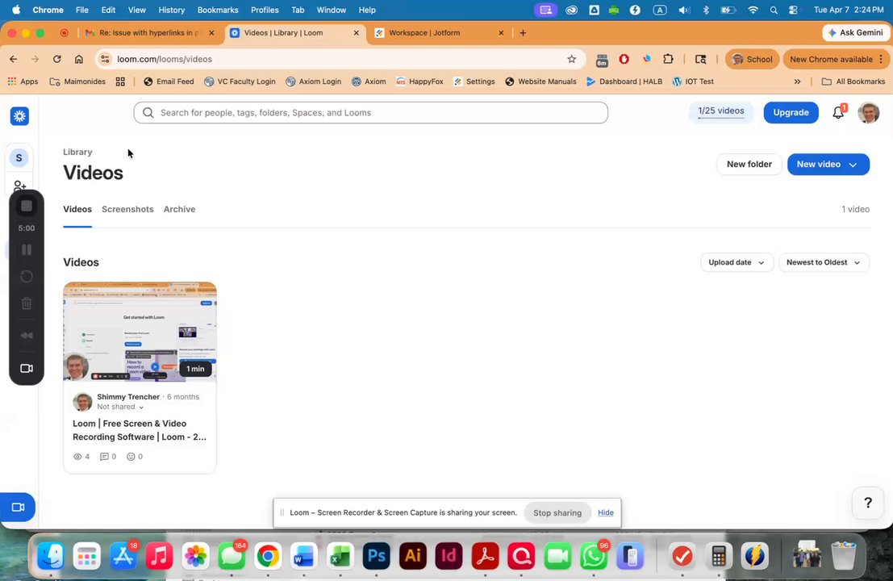Viewport: 893px width, 581px height.
Task: Switch to the Archive tab
Action: coord(179,209)
